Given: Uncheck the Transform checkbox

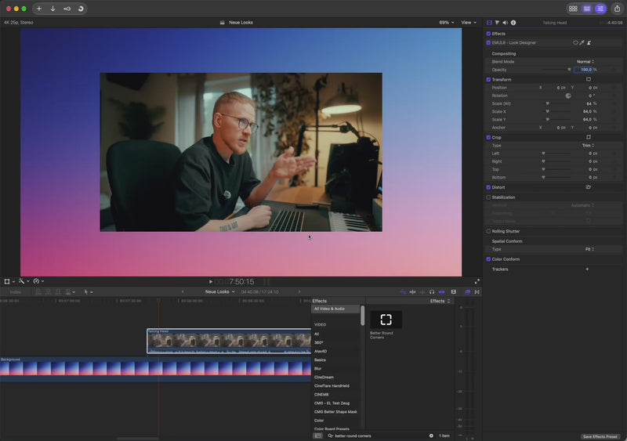Looking at the screenshot, I should 488,80.
